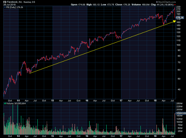The image size is (186, 138).
Task: Click the 150 price axis label
Action: [179, 25]
